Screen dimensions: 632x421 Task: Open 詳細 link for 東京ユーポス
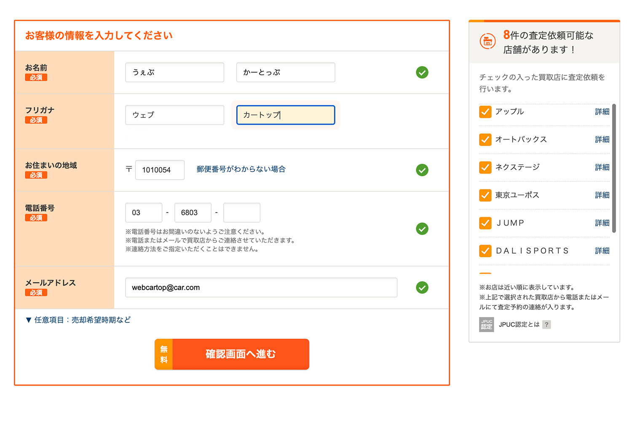click(602, 195)
